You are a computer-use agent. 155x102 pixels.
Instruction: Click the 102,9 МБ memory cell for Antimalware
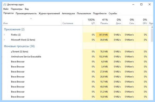pyautogui.click(x=102, y=57)
